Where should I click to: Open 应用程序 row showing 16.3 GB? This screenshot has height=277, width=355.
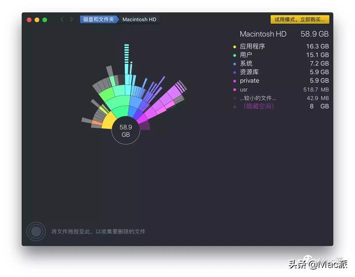281,47
